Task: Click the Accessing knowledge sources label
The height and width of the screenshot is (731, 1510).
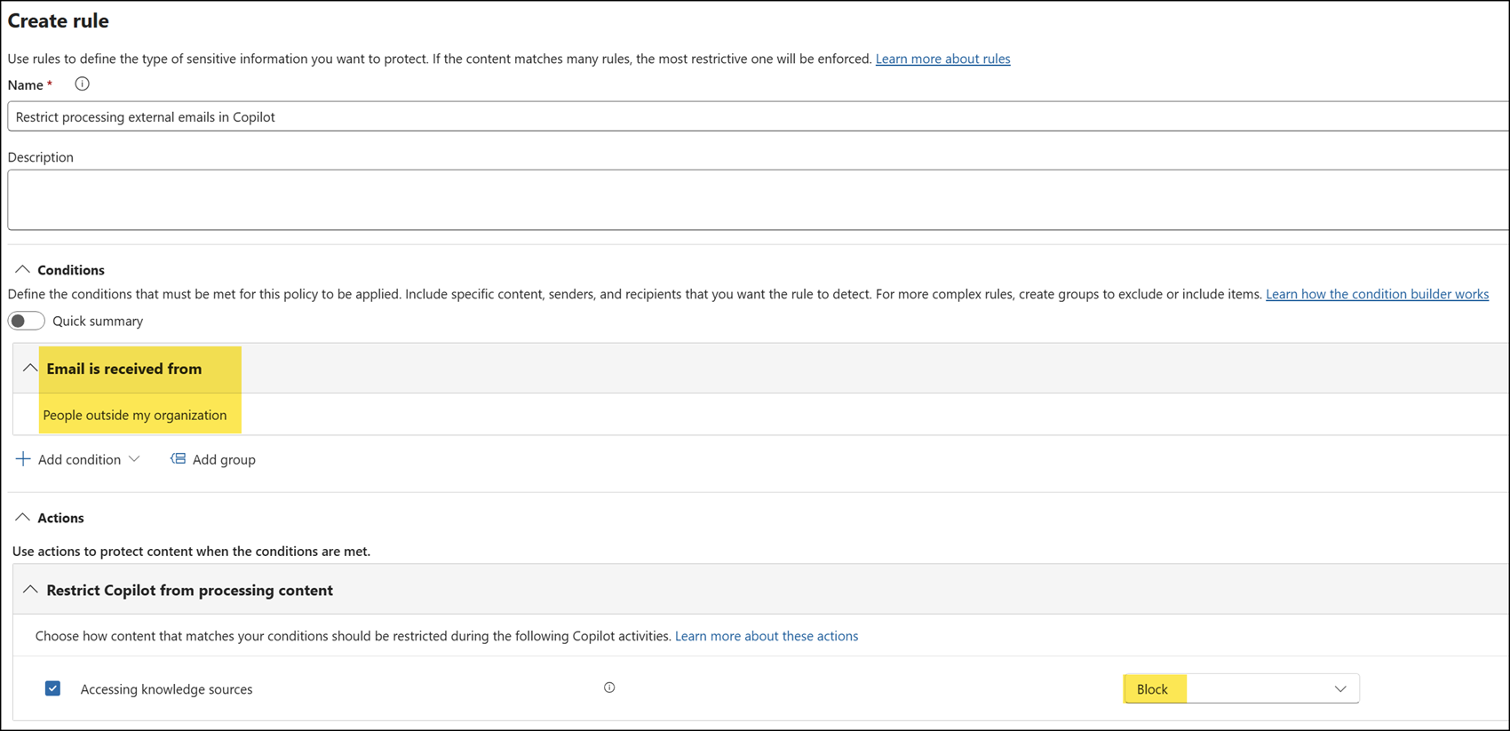Action: tap(166, 689)
